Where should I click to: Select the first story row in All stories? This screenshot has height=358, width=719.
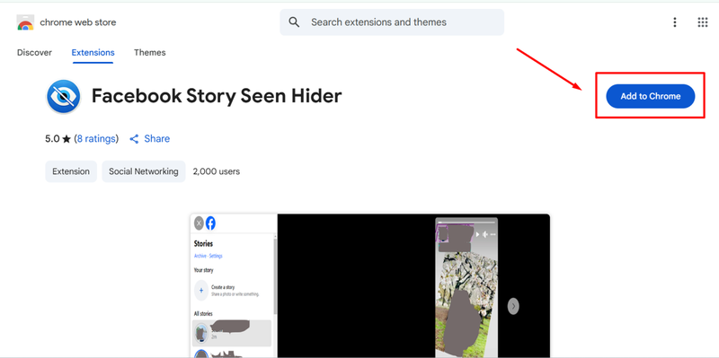click(x=232, y=333)
